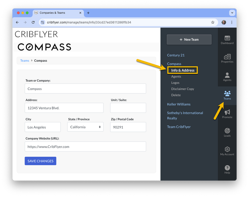Click the Company Website URL field
The width and height of the screenshot is (249, 197).
(85, 147)
